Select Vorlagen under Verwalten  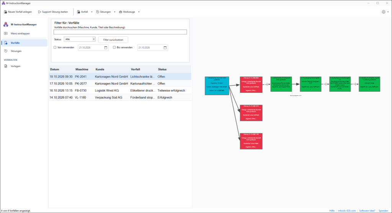click(x=24, y=66)
